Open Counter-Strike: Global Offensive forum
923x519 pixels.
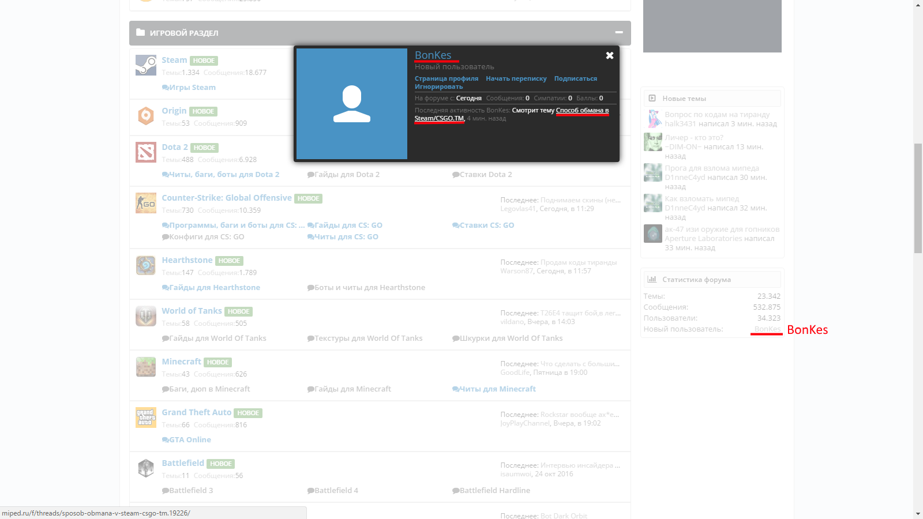(x=227, y=198)
